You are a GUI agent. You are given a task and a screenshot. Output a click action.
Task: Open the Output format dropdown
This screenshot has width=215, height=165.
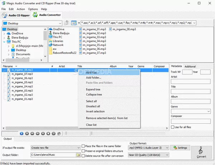coord(167,148)
